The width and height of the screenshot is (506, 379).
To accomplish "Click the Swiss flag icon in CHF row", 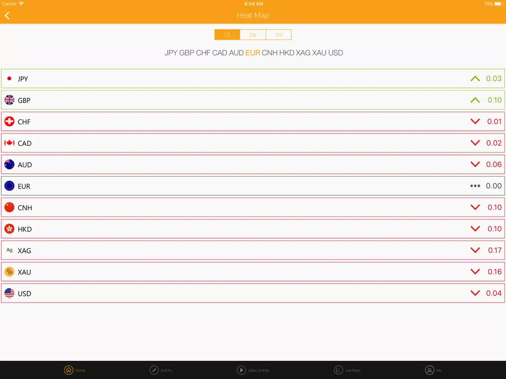I will pyautogui.click(x=9, y=121).
